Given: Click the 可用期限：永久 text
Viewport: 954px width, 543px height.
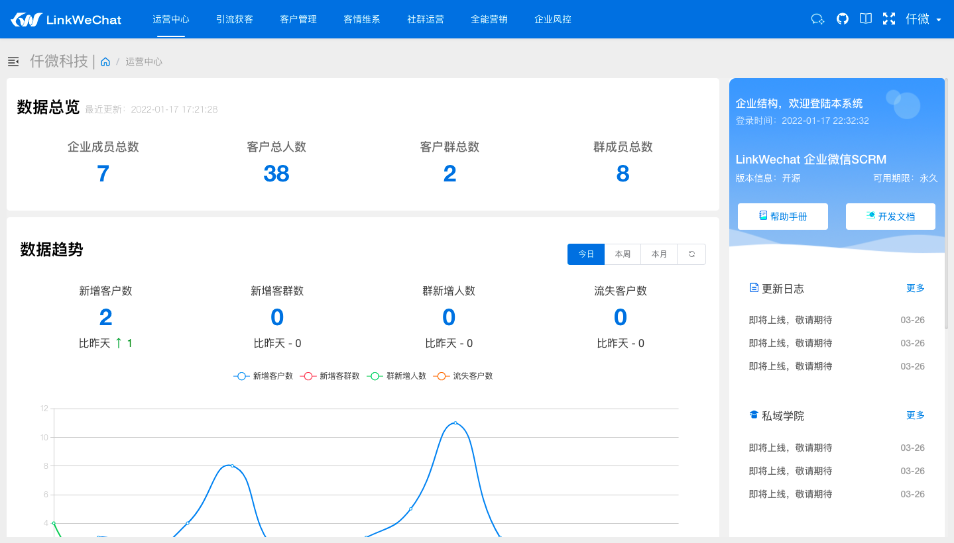Looking at the screenshot, I should [x=906, y=178].
